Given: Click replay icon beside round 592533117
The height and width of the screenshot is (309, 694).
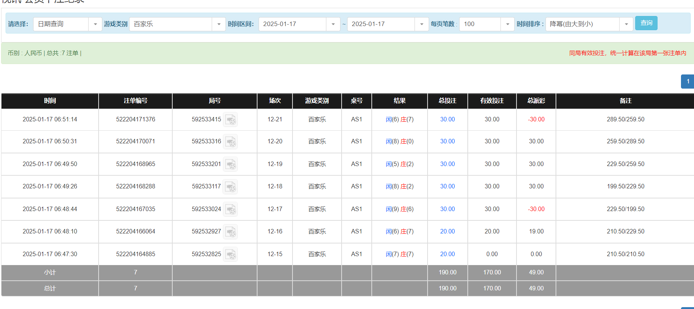Looking at the screenshot, I should coord(230,187).
